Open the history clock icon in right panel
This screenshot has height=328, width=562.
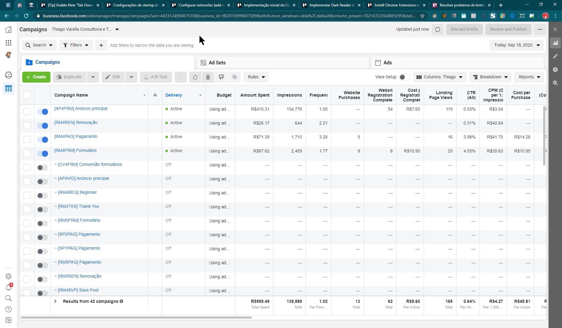[x=555, y=70]
